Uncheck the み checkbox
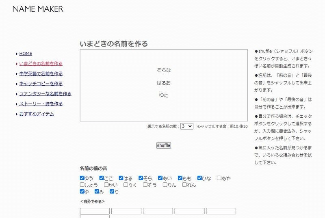 pos(97,191)
